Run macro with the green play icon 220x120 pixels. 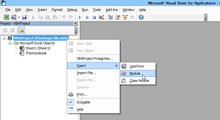[80, 17]
